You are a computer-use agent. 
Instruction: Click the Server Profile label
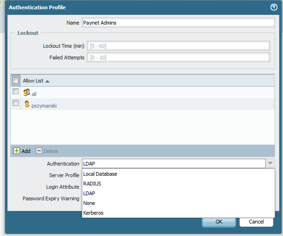pyautogui.click(x=64, y=175)
